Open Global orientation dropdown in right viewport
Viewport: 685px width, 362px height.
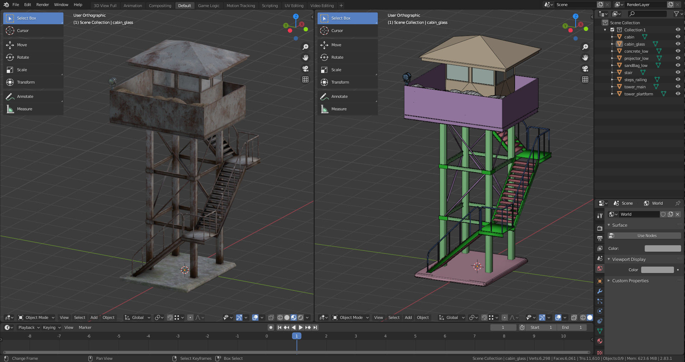(452, 318)
